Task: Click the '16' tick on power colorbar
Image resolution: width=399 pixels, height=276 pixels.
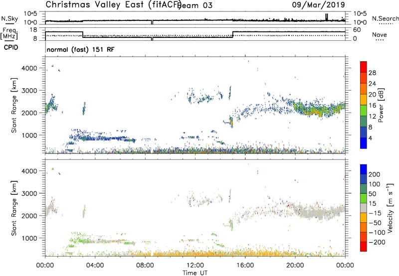Action: [x=372, y=106]
